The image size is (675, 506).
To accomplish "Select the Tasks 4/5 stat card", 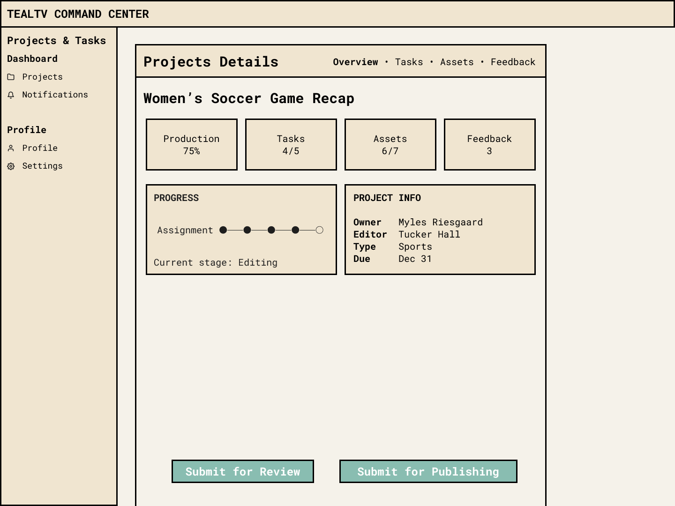I will coord(291,144).
